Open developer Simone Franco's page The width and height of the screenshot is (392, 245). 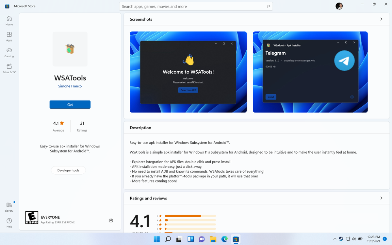point(70,86)
